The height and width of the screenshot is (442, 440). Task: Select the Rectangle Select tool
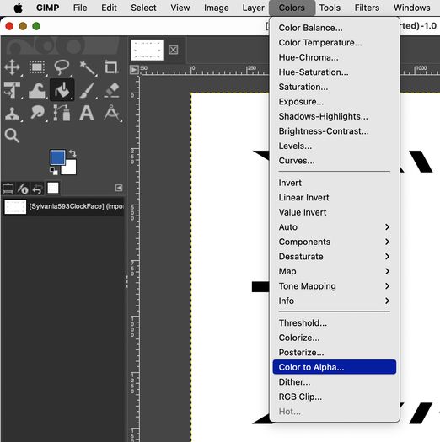(x=37, y=67)
